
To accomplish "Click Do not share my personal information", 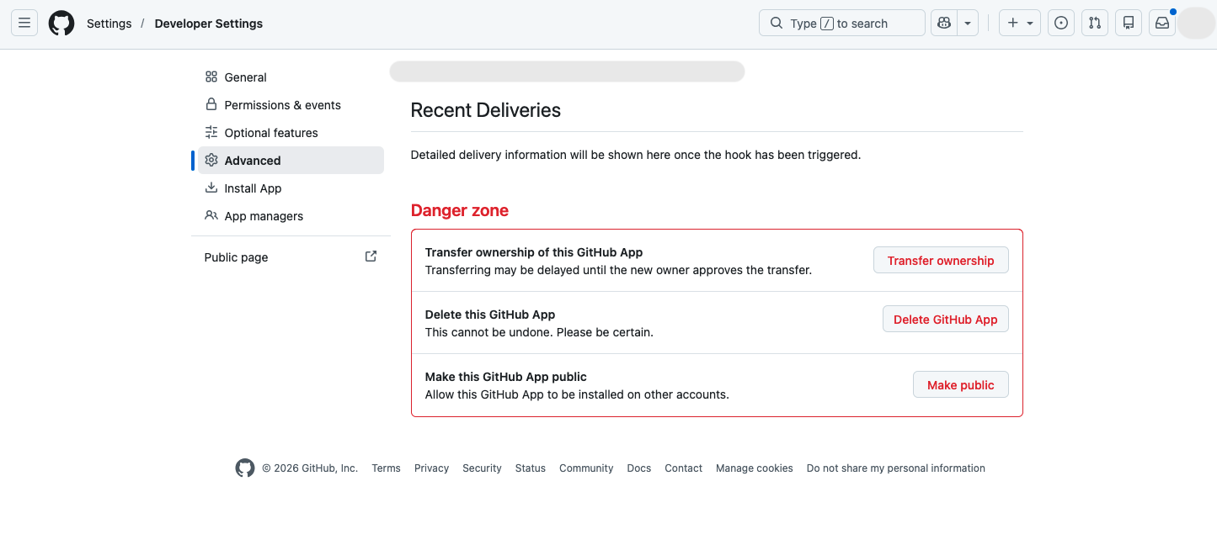I will pos(896,468).
